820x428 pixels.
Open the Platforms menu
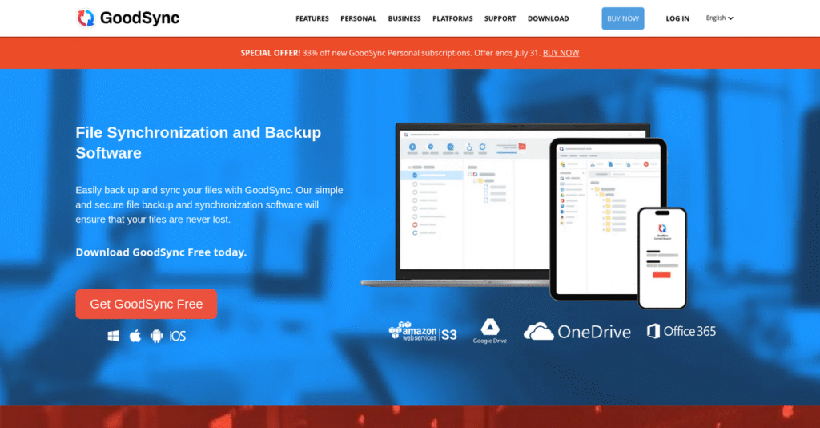click(452, 18)
